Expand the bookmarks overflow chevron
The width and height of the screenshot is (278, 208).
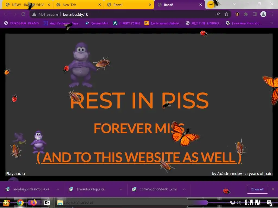pos(271,23)
